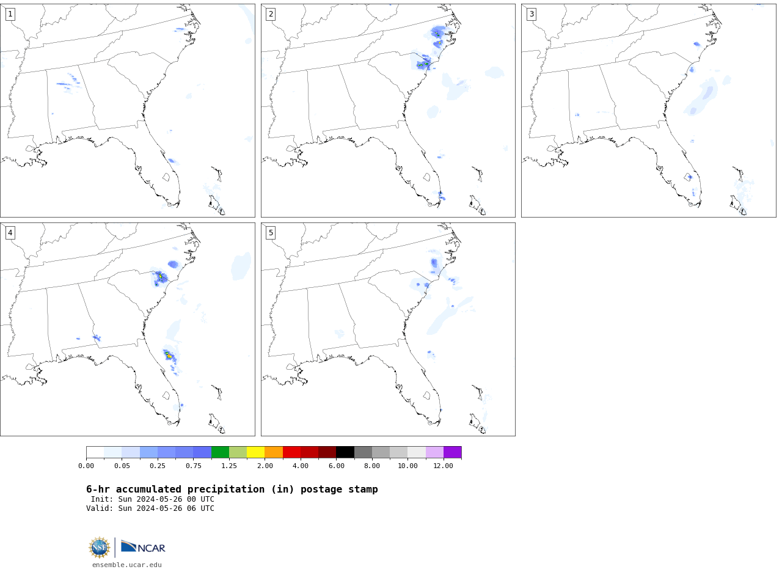Pick the bright red colorbar swatch
782x572 pixels.
point(291,452)
